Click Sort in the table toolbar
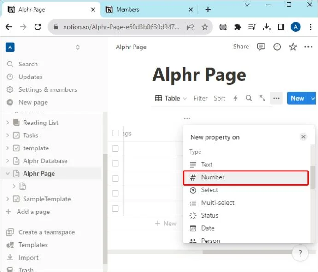The image size is (318, 272). tap(219, 98)
